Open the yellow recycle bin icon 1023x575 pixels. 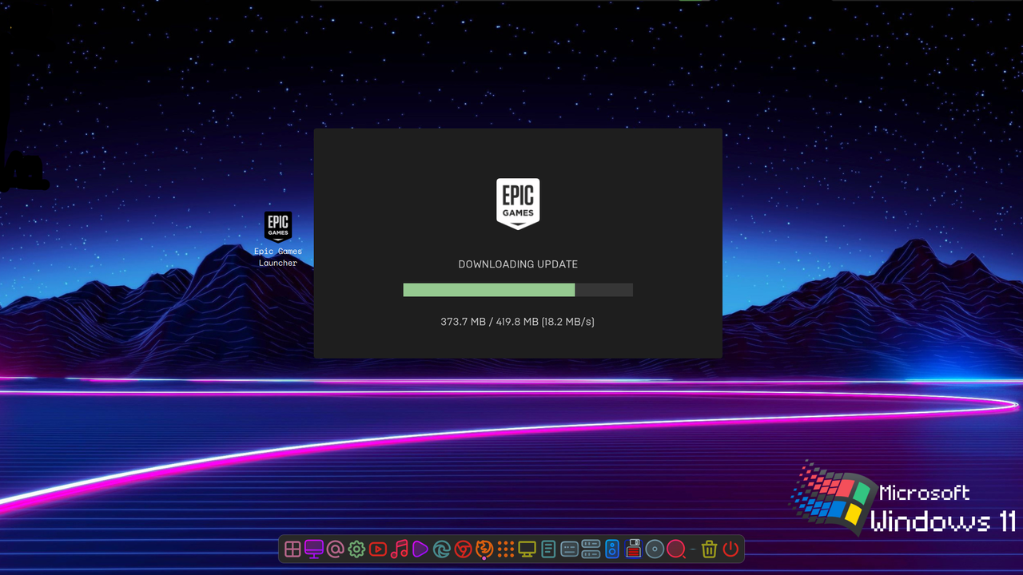point(709,549)
